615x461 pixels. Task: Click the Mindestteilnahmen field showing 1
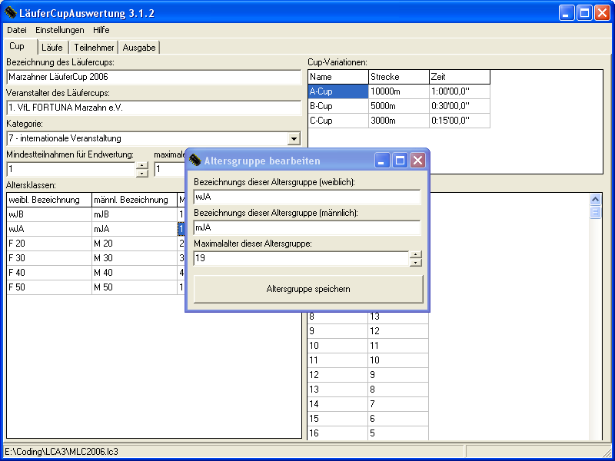click(71, 169)
